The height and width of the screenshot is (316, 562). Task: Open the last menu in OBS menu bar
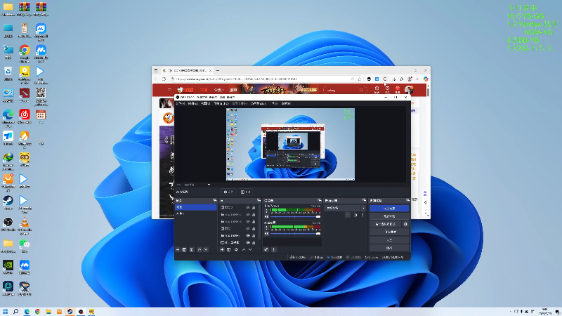286,103
